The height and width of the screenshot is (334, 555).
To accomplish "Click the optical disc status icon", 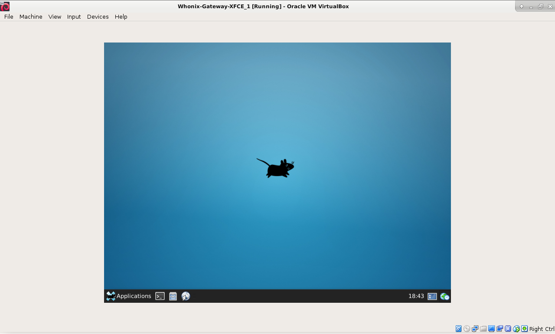I will [x=467, y=329].
